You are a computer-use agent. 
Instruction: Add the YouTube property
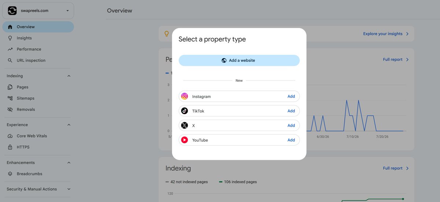pos(291,140)
